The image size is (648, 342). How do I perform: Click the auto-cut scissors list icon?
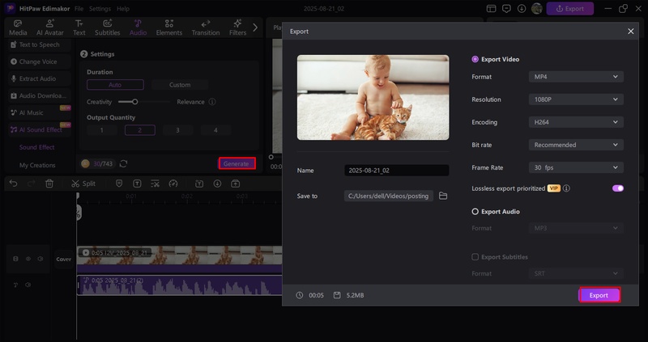[155, 184]
